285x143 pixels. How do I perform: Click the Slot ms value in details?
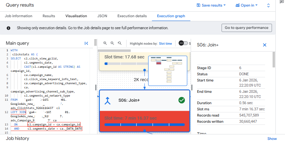(252, 109)
